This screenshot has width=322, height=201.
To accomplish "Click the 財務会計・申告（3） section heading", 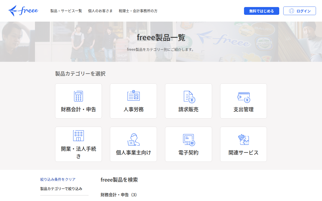I will click(119, 195).
